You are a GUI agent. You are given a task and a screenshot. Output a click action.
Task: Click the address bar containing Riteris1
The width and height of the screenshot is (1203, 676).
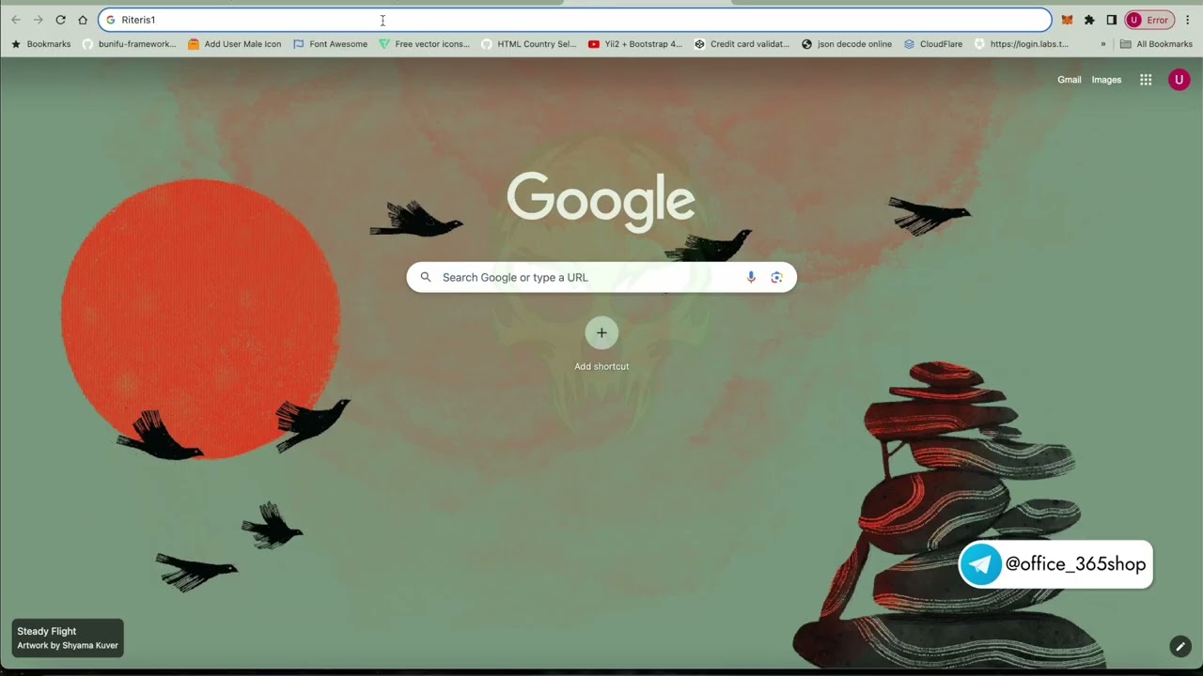(574, 20)
